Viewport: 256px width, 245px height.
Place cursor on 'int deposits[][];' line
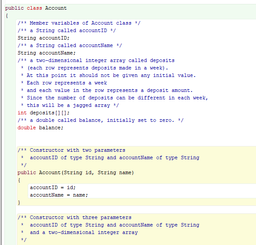point(44,113)
